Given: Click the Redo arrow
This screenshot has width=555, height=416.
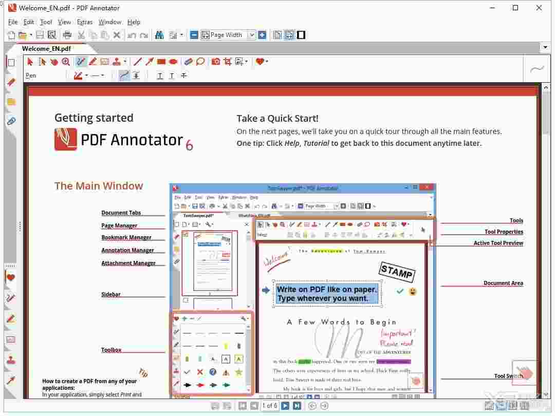Looking at the screenshot, I should (x=144, y=35).
